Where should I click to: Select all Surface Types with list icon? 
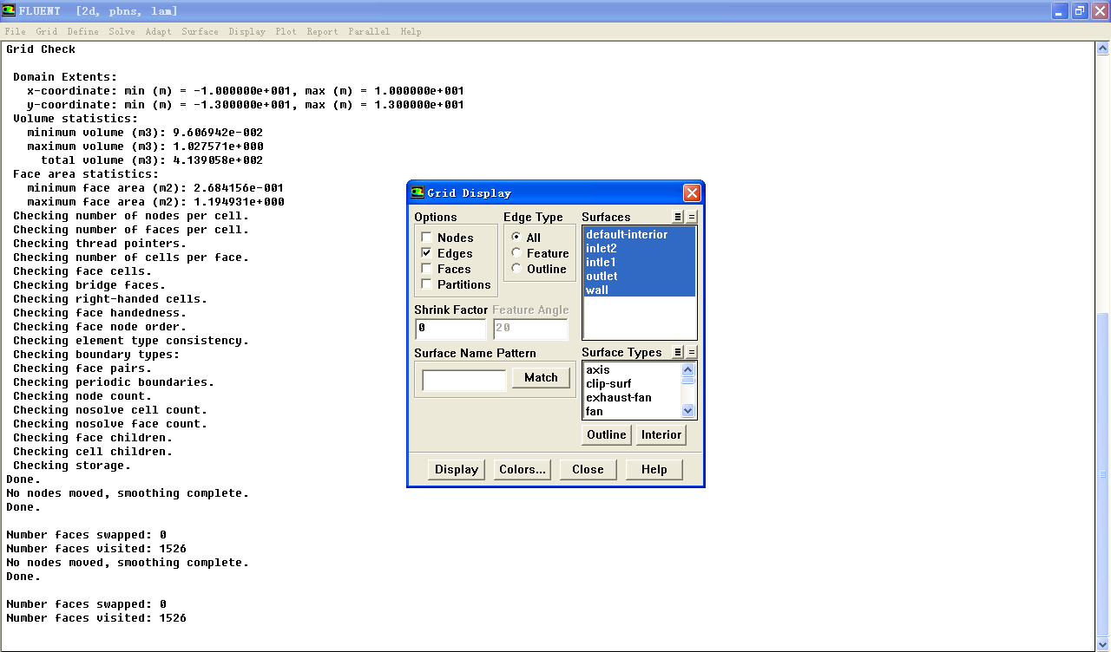click(679, 352)
